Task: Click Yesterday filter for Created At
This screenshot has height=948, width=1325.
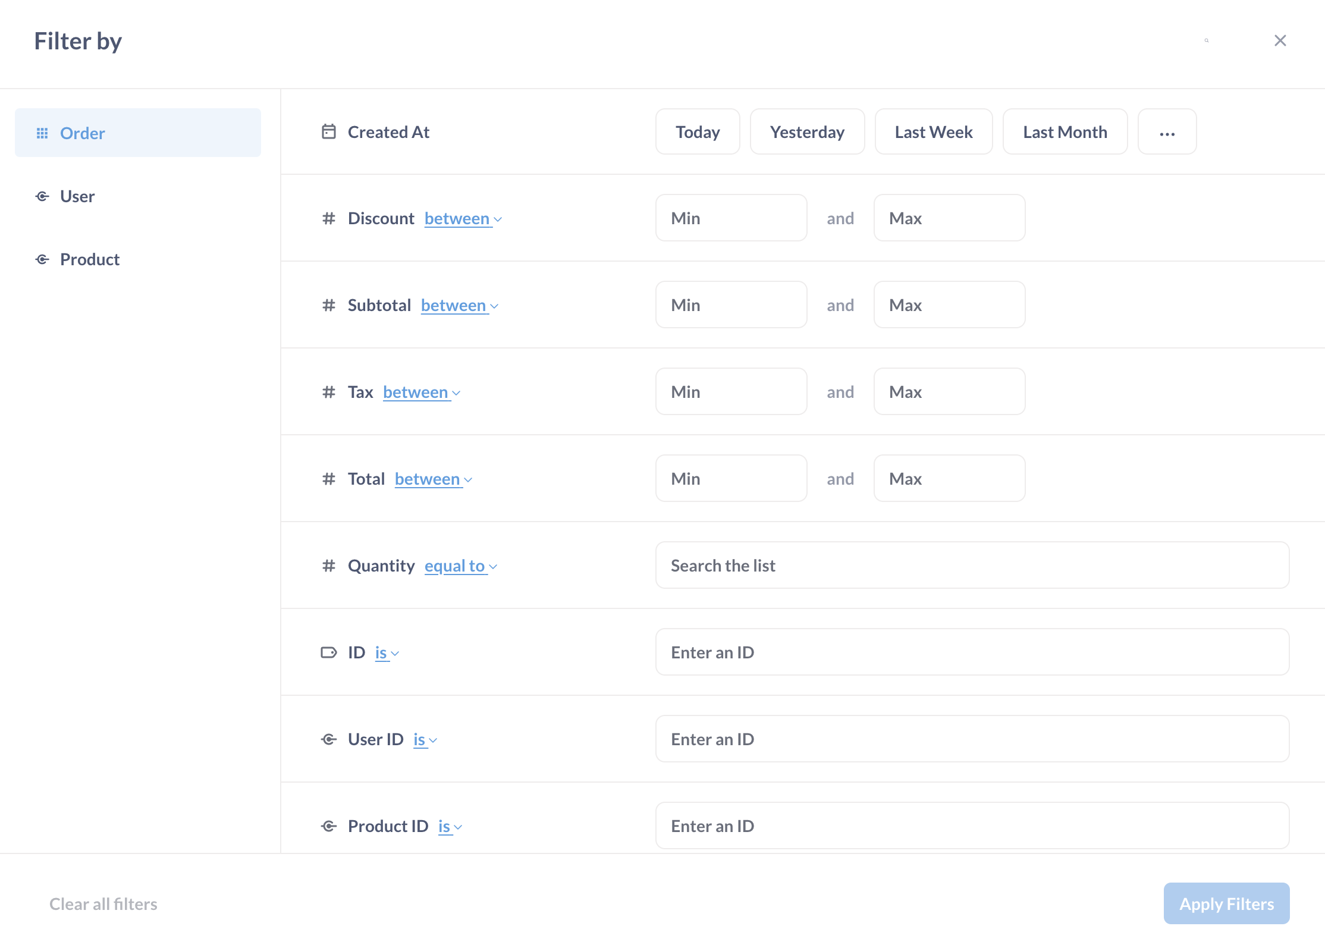Action: point(807,131)
